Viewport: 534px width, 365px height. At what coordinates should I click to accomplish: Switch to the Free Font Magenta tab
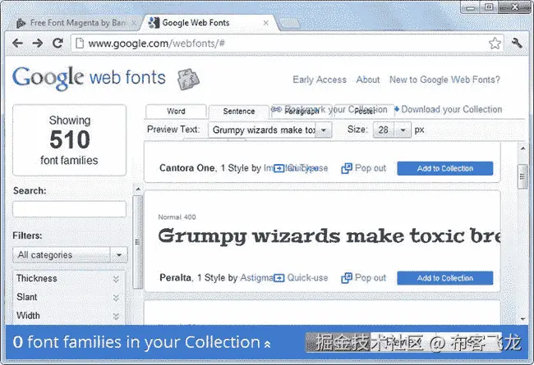[76, 23]
